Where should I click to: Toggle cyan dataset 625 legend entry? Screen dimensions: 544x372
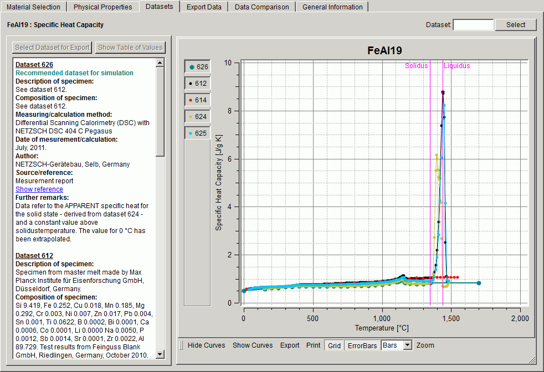pyautogui.click(x=197, y=133)
